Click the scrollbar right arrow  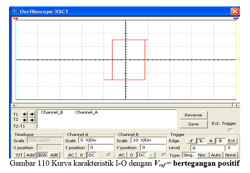(x=236, y=106)
